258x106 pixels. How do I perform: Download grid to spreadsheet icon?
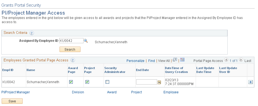tap(182, 60)
